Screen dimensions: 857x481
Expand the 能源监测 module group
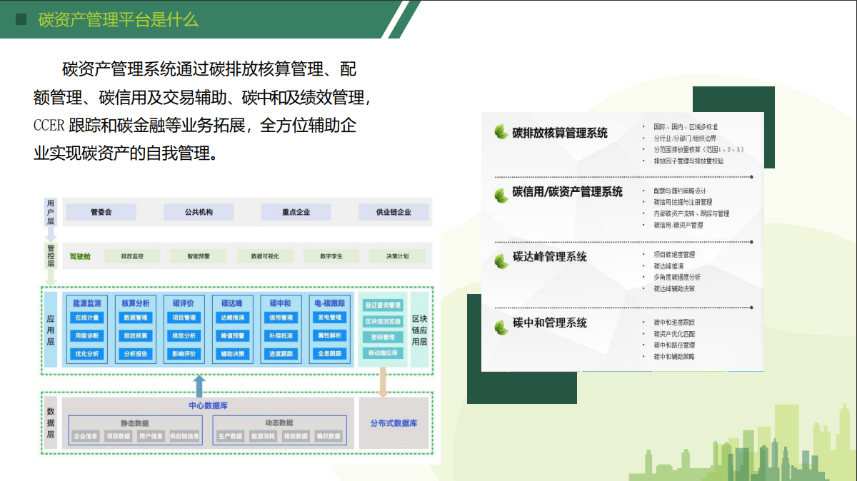point(86,304)
